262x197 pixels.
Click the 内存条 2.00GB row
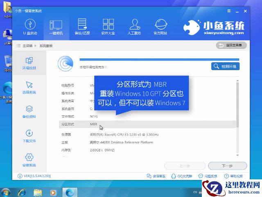[x=147, y=150]
